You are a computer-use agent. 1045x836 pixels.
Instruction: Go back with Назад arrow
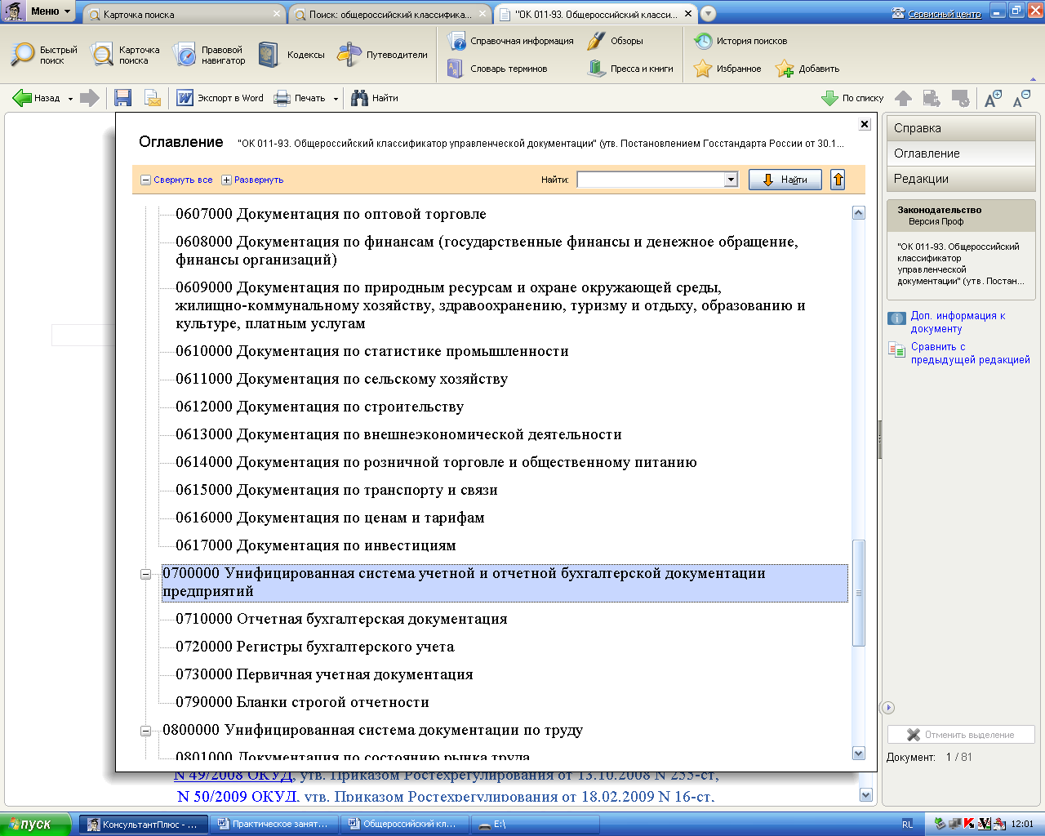[x=36, y=98]
